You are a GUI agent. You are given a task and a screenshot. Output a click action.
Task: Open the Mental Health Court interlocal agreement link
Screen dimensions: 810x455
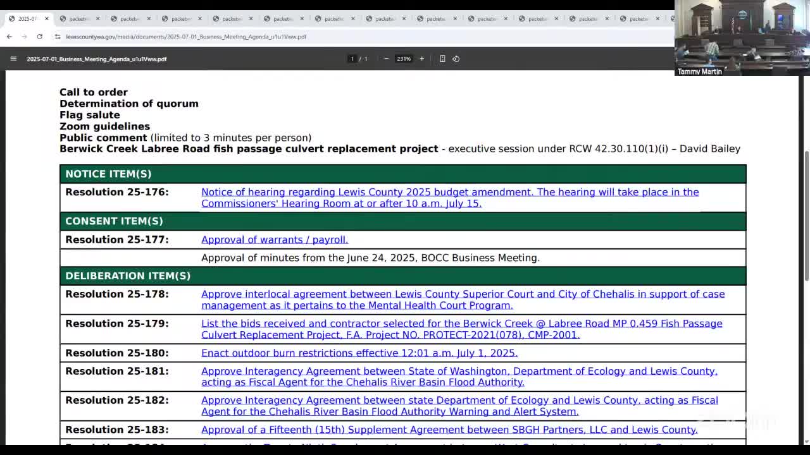pyautogui.click(x=463, y=300)
